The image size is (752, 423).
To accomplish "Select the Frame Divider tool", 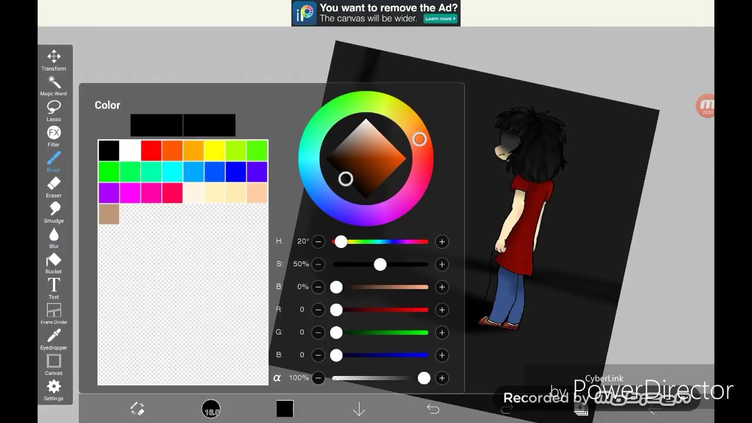I will 54,314.
